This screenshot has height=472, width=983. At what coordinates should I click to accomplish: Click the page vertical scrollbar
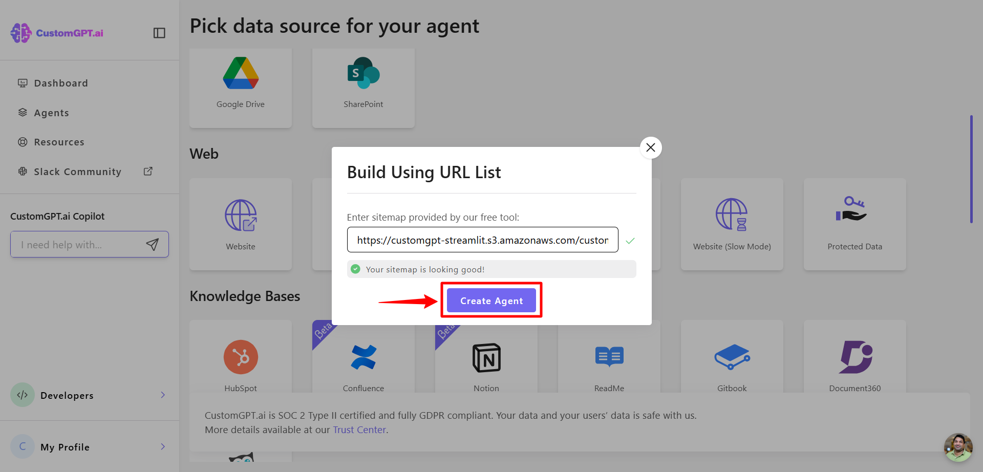click(971, 169)
